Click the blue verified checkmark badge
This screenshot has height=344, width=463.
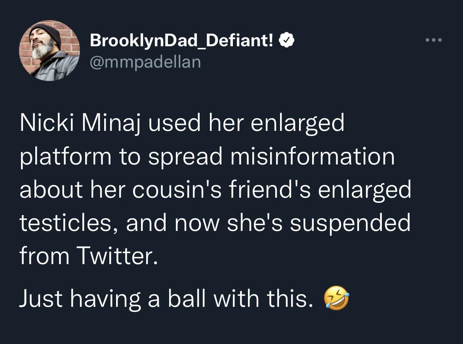286,40
